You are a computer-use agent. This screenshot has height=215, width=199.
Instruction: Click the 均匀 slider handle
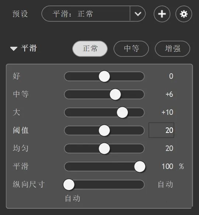[x=104, y=148]
